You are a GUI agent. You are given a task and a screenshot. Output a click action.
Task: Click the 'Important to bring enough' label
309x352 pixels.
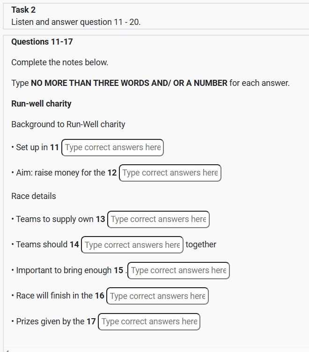coord(64,270)
